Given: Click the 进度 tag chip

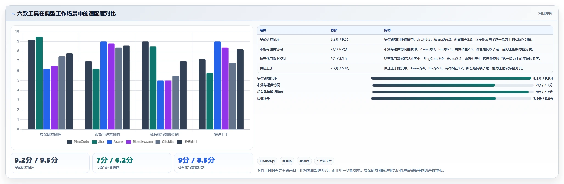Looking at the screenshot, I should click(x=304, y=161).
